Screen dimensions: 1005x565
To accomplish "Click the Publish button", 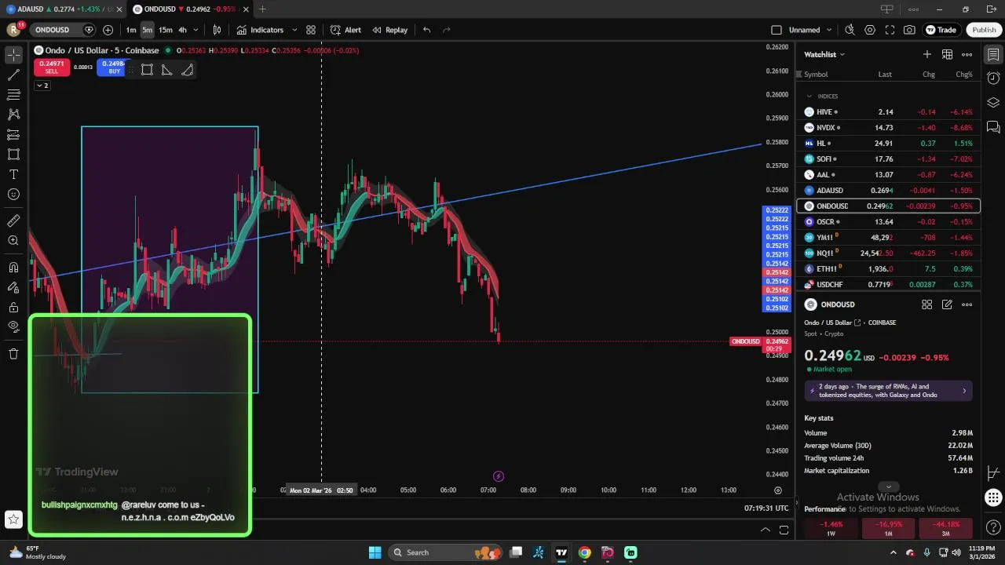I will 984,30.
